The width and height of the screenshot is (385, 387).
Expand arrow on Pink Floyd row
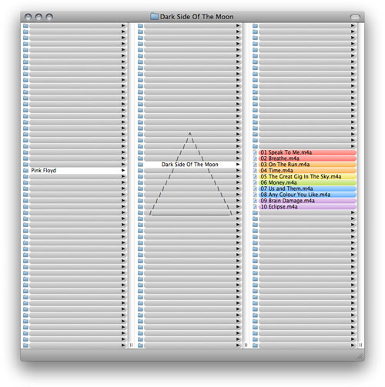pos(123,171)
